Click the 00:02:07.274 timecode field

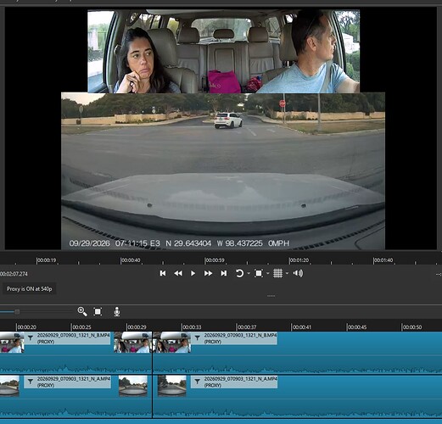[x=14, y=274]
